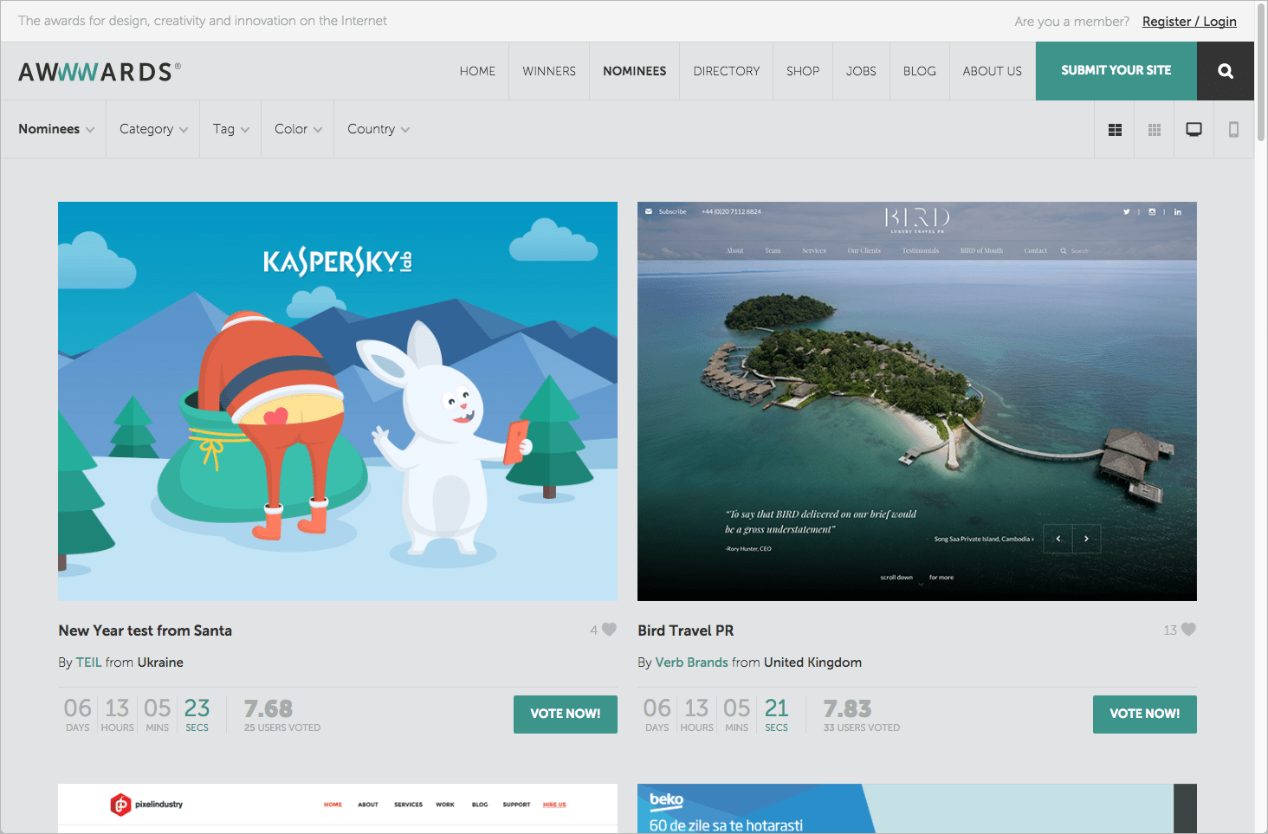Click the Awwwards logo
Viewport: 1268px width, 834px height.
(98, 70)
